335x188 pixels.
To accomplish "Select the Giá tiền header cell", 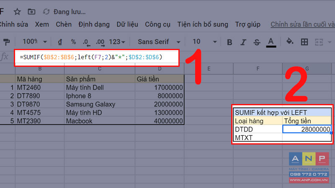I will (160, 79).
